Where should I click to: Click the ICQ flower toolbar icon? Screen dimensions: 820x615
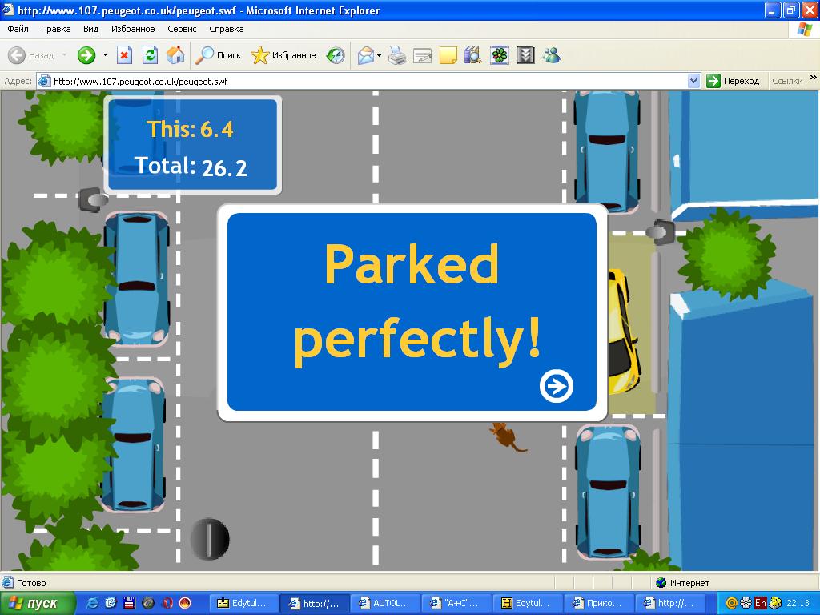tap(500, 55)
